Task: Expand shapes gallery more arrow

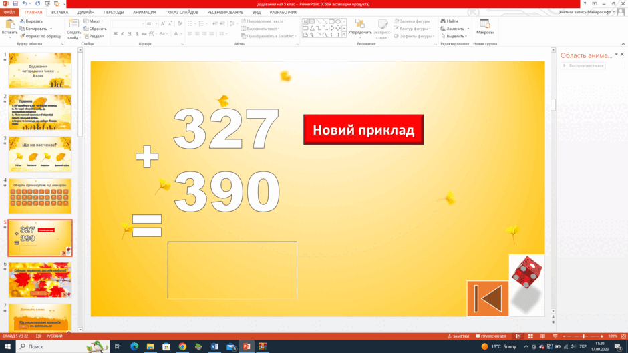Action: [x=344, y=35]
